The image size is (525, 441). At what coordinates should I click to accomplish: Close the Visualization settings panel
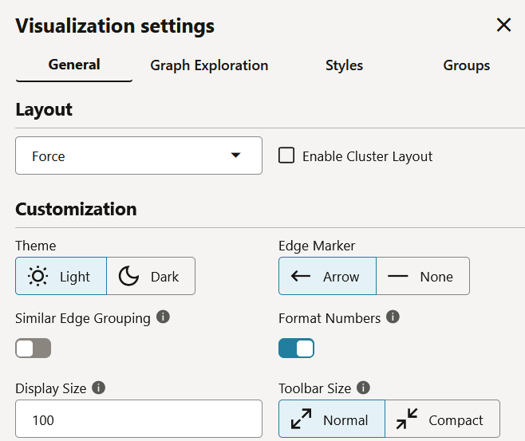click(x=503, y=25)
